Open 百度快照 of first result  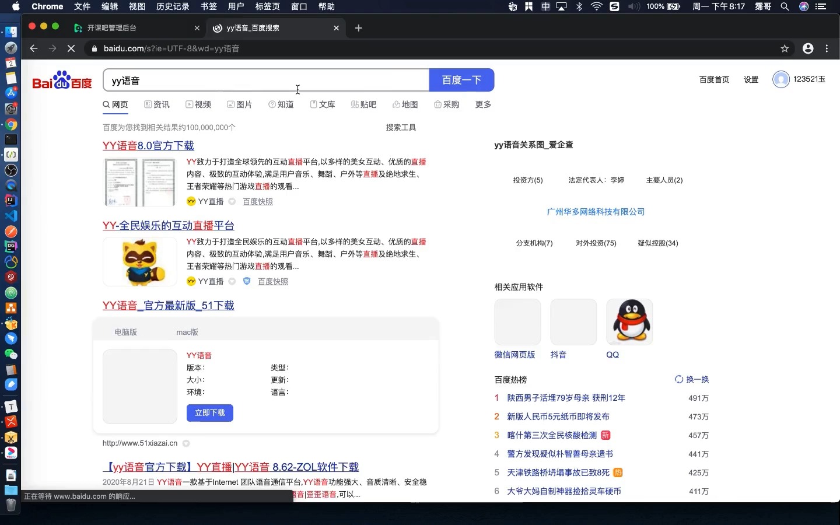(258, 201)
